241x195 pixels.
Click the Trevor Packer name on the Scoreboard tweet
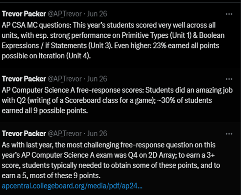click(x=24, y=79)
